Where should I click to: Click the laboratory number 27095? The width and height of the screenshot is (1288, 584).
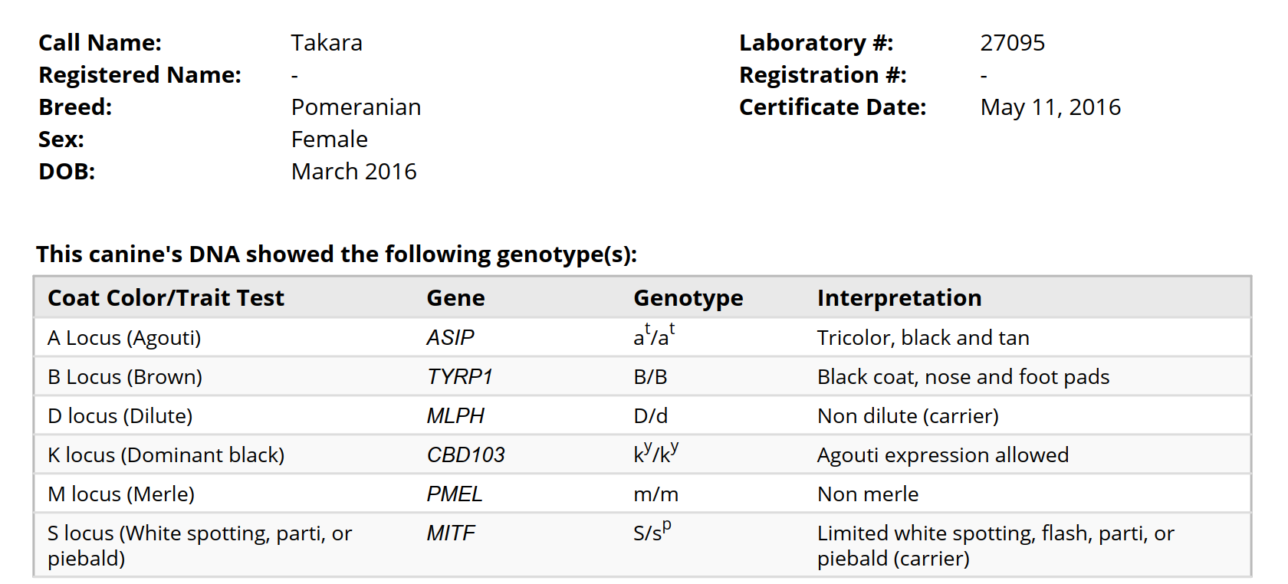[1012, 43]
